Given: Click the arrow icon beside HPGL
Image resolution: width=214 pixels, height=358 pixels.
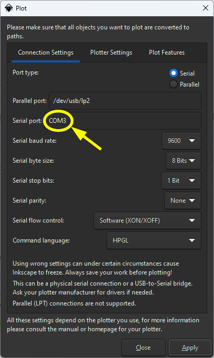Looking at the screenshot, I should tap(192, 240).
